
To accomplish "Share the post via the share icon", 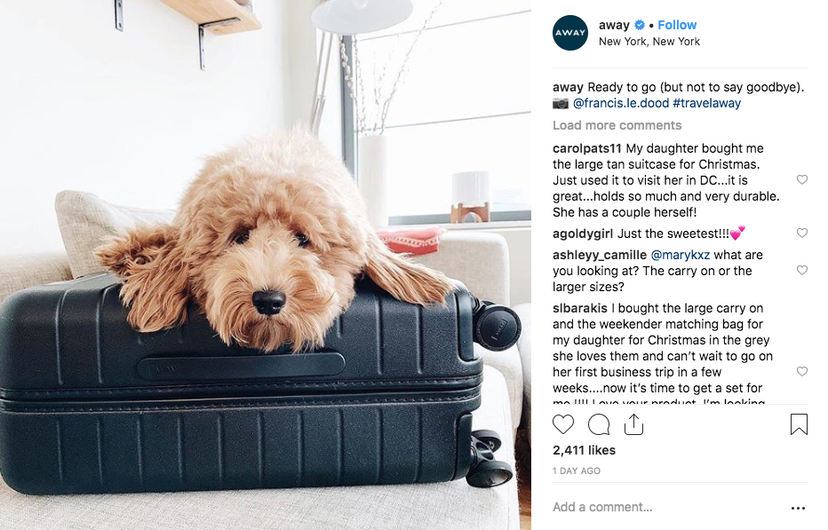I will tap(633, 424).
